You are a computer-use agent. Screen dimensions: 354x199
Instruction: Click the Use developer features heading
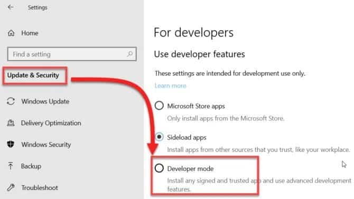(199, 54)
